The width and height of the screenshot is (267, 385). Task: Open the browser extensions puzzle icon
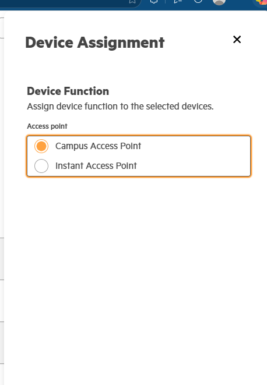click(x=154, y=2)
